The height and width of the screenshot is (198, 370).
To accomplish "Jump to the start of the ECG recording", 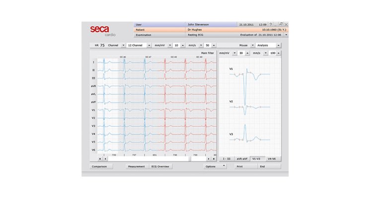I will coord(100,159).
